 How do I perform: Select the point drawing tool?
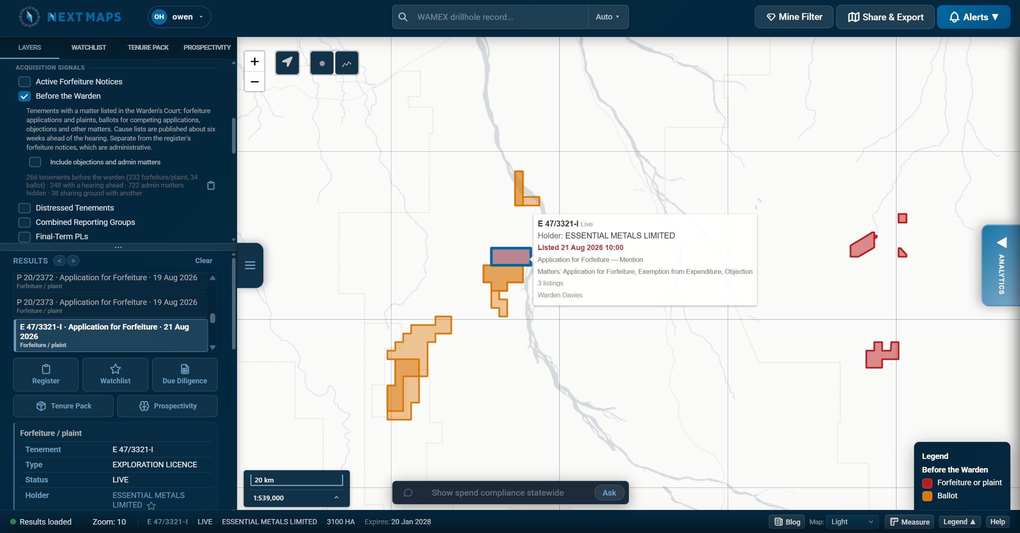322,63
